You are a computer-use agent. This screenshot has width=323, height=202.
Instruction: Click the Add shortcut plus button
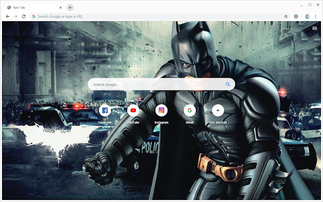pos(218,111)
